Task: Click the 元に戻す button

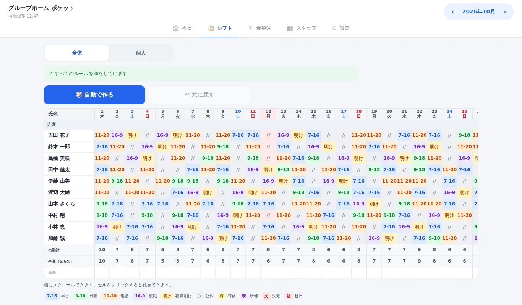Action: point(199,95)
